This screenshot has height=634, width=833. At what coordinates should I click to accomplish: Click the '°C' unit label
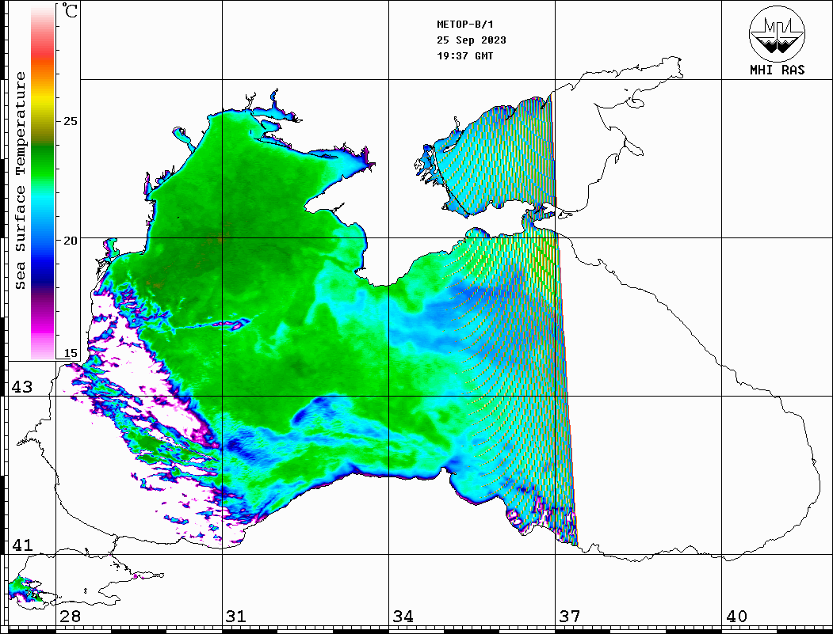pyautogui.click(x=70, y=10)
